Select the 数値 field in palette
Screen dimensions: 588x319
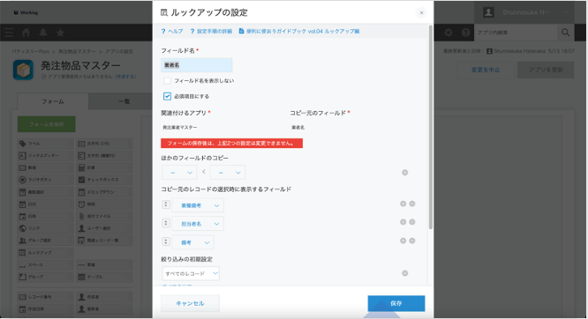point(45,167)
